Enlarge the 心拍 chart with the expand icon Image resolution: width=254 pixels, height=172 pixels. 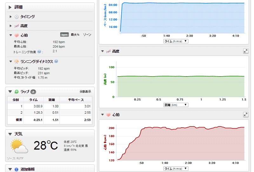point(245,114)
